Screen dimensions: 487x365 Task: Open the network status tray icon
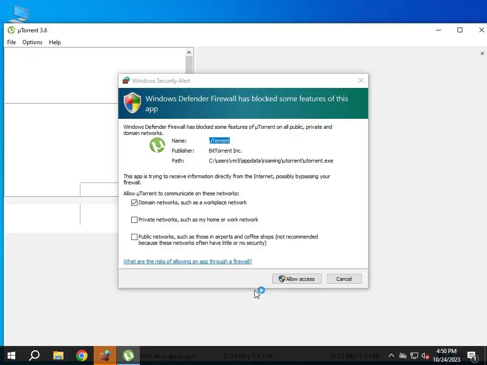pyautogui.click(x=414, y=355)
